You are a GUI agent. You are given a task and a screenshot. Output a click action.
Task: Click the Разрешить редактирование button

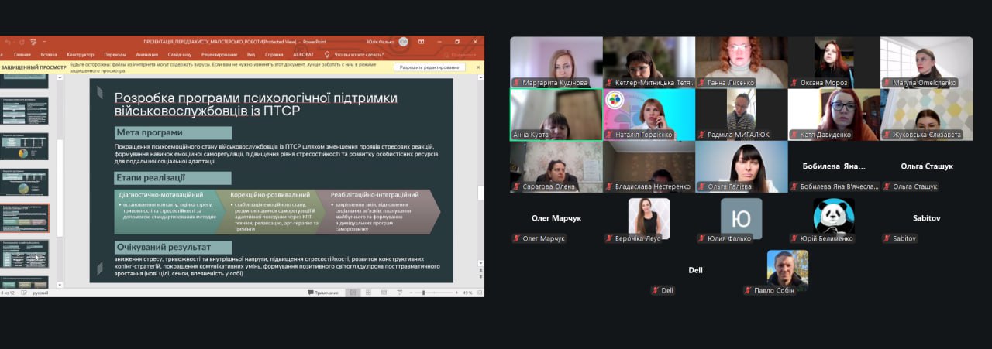(x=430, y=67)
